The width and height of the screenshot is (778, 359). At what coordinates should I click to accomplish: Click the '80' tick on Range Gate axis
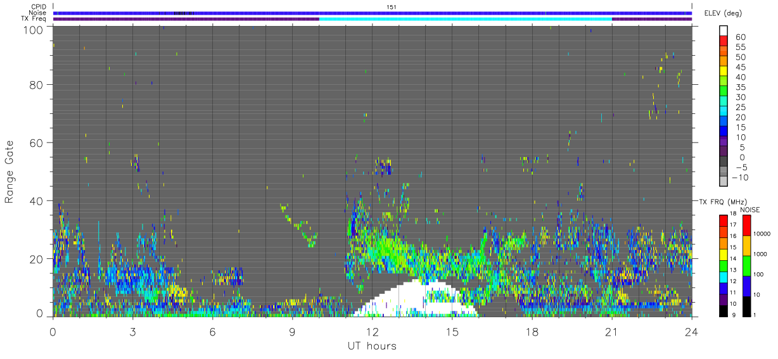(x=35, y=84)
